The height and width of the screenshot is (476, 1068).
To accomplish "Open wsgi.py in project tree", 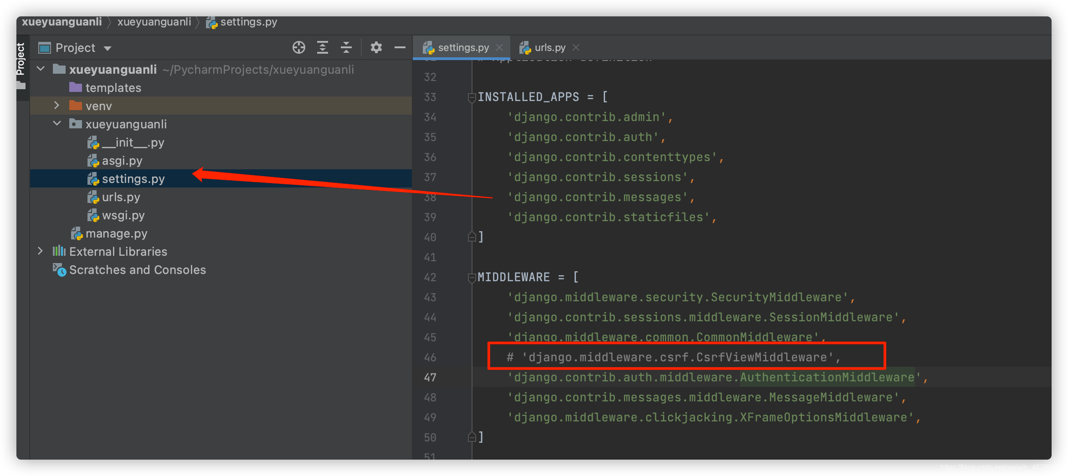I will [123, 215].
